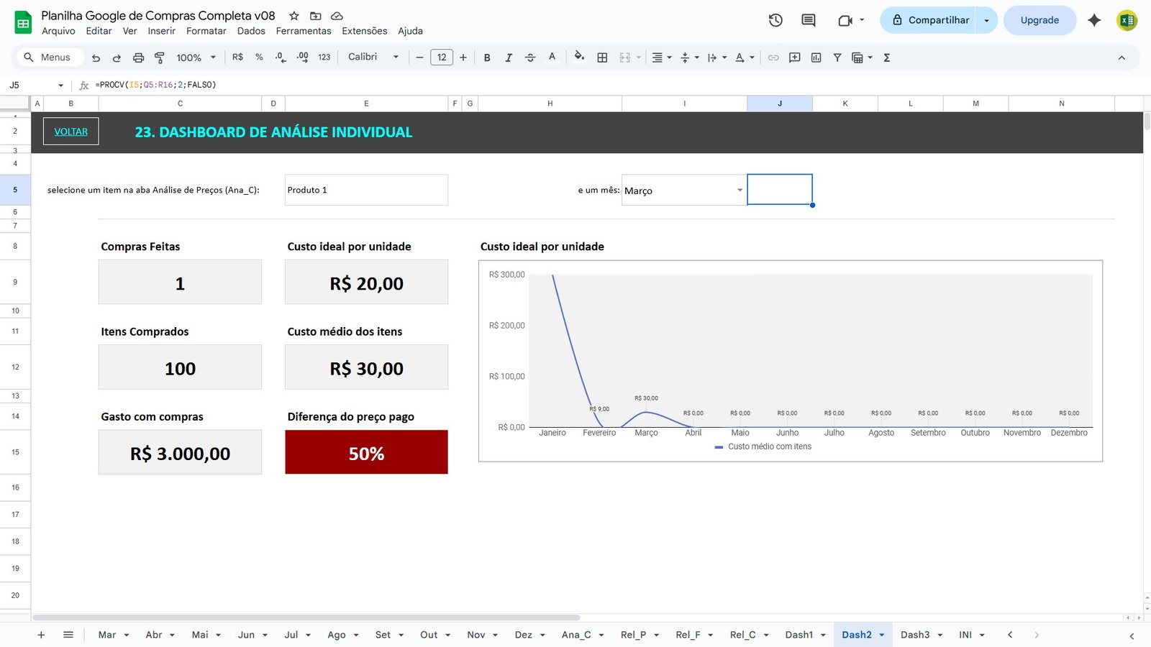Toggle strikethrough formatting
1151x647 pixels.
pyautogui.click(x=530, y=57)
